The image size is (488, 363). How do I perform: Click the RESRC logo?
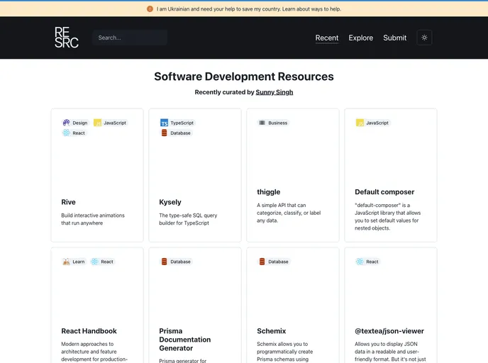pyautogui.click(x=66, y=38)
